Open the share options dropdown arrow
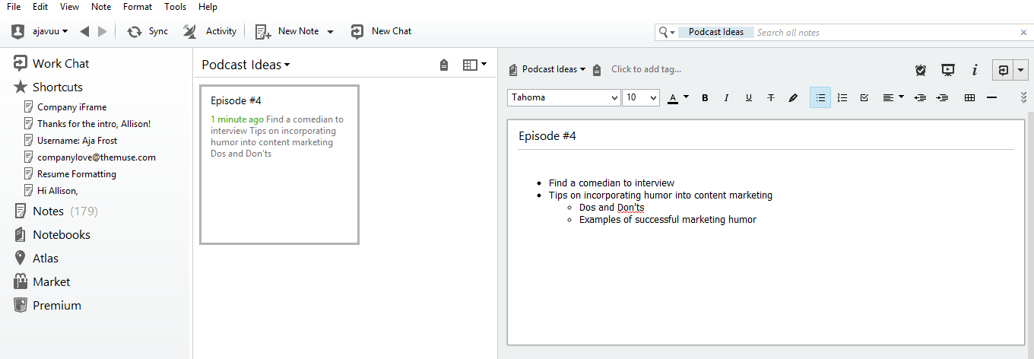This screenshot has height=359, width=1034. pos(1021,70)
